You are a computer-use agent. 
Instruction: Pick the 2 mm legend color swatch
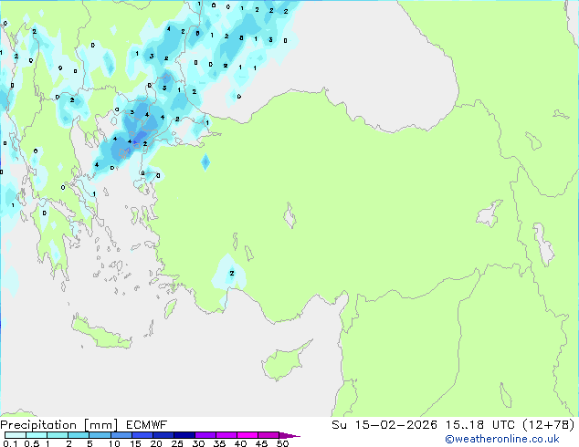(79, 435)
